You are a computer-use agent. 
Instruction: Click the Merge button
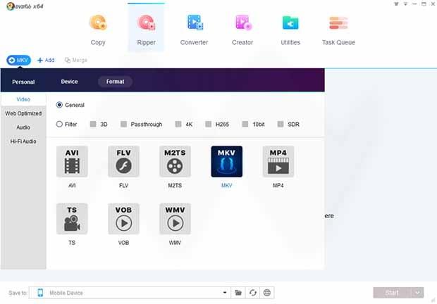tap(76, 60)
